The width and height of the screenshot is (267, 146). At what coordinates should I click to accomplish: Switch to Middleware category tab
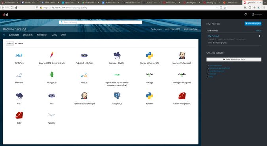tap(42, 35)
